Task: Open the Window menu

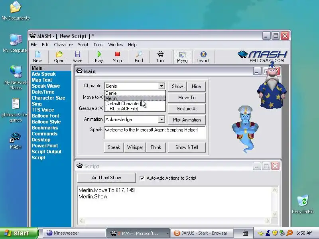Action: coord(116,45)
